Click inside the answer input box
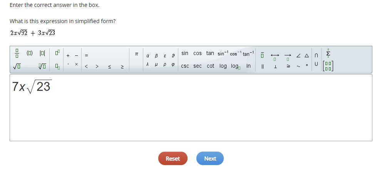 [x=191, y=108]
